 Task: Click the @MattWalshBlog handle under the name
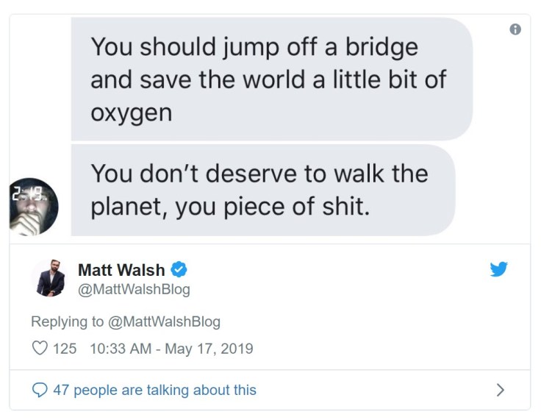tap(134, 289)
